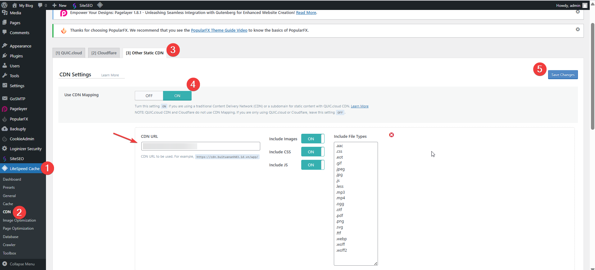Open Backuply cloud icon

[x=5, y=129]
